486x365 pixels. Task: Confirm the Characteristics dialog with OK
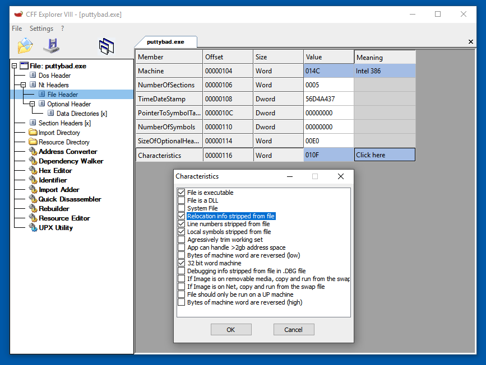[231, 329]
